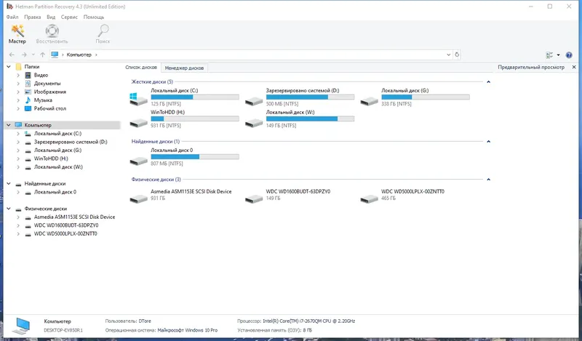Select Рабочий стол in sidebar tree
Image resolution: width=582 pixels, height=341 pixels.
click(50, 108)
